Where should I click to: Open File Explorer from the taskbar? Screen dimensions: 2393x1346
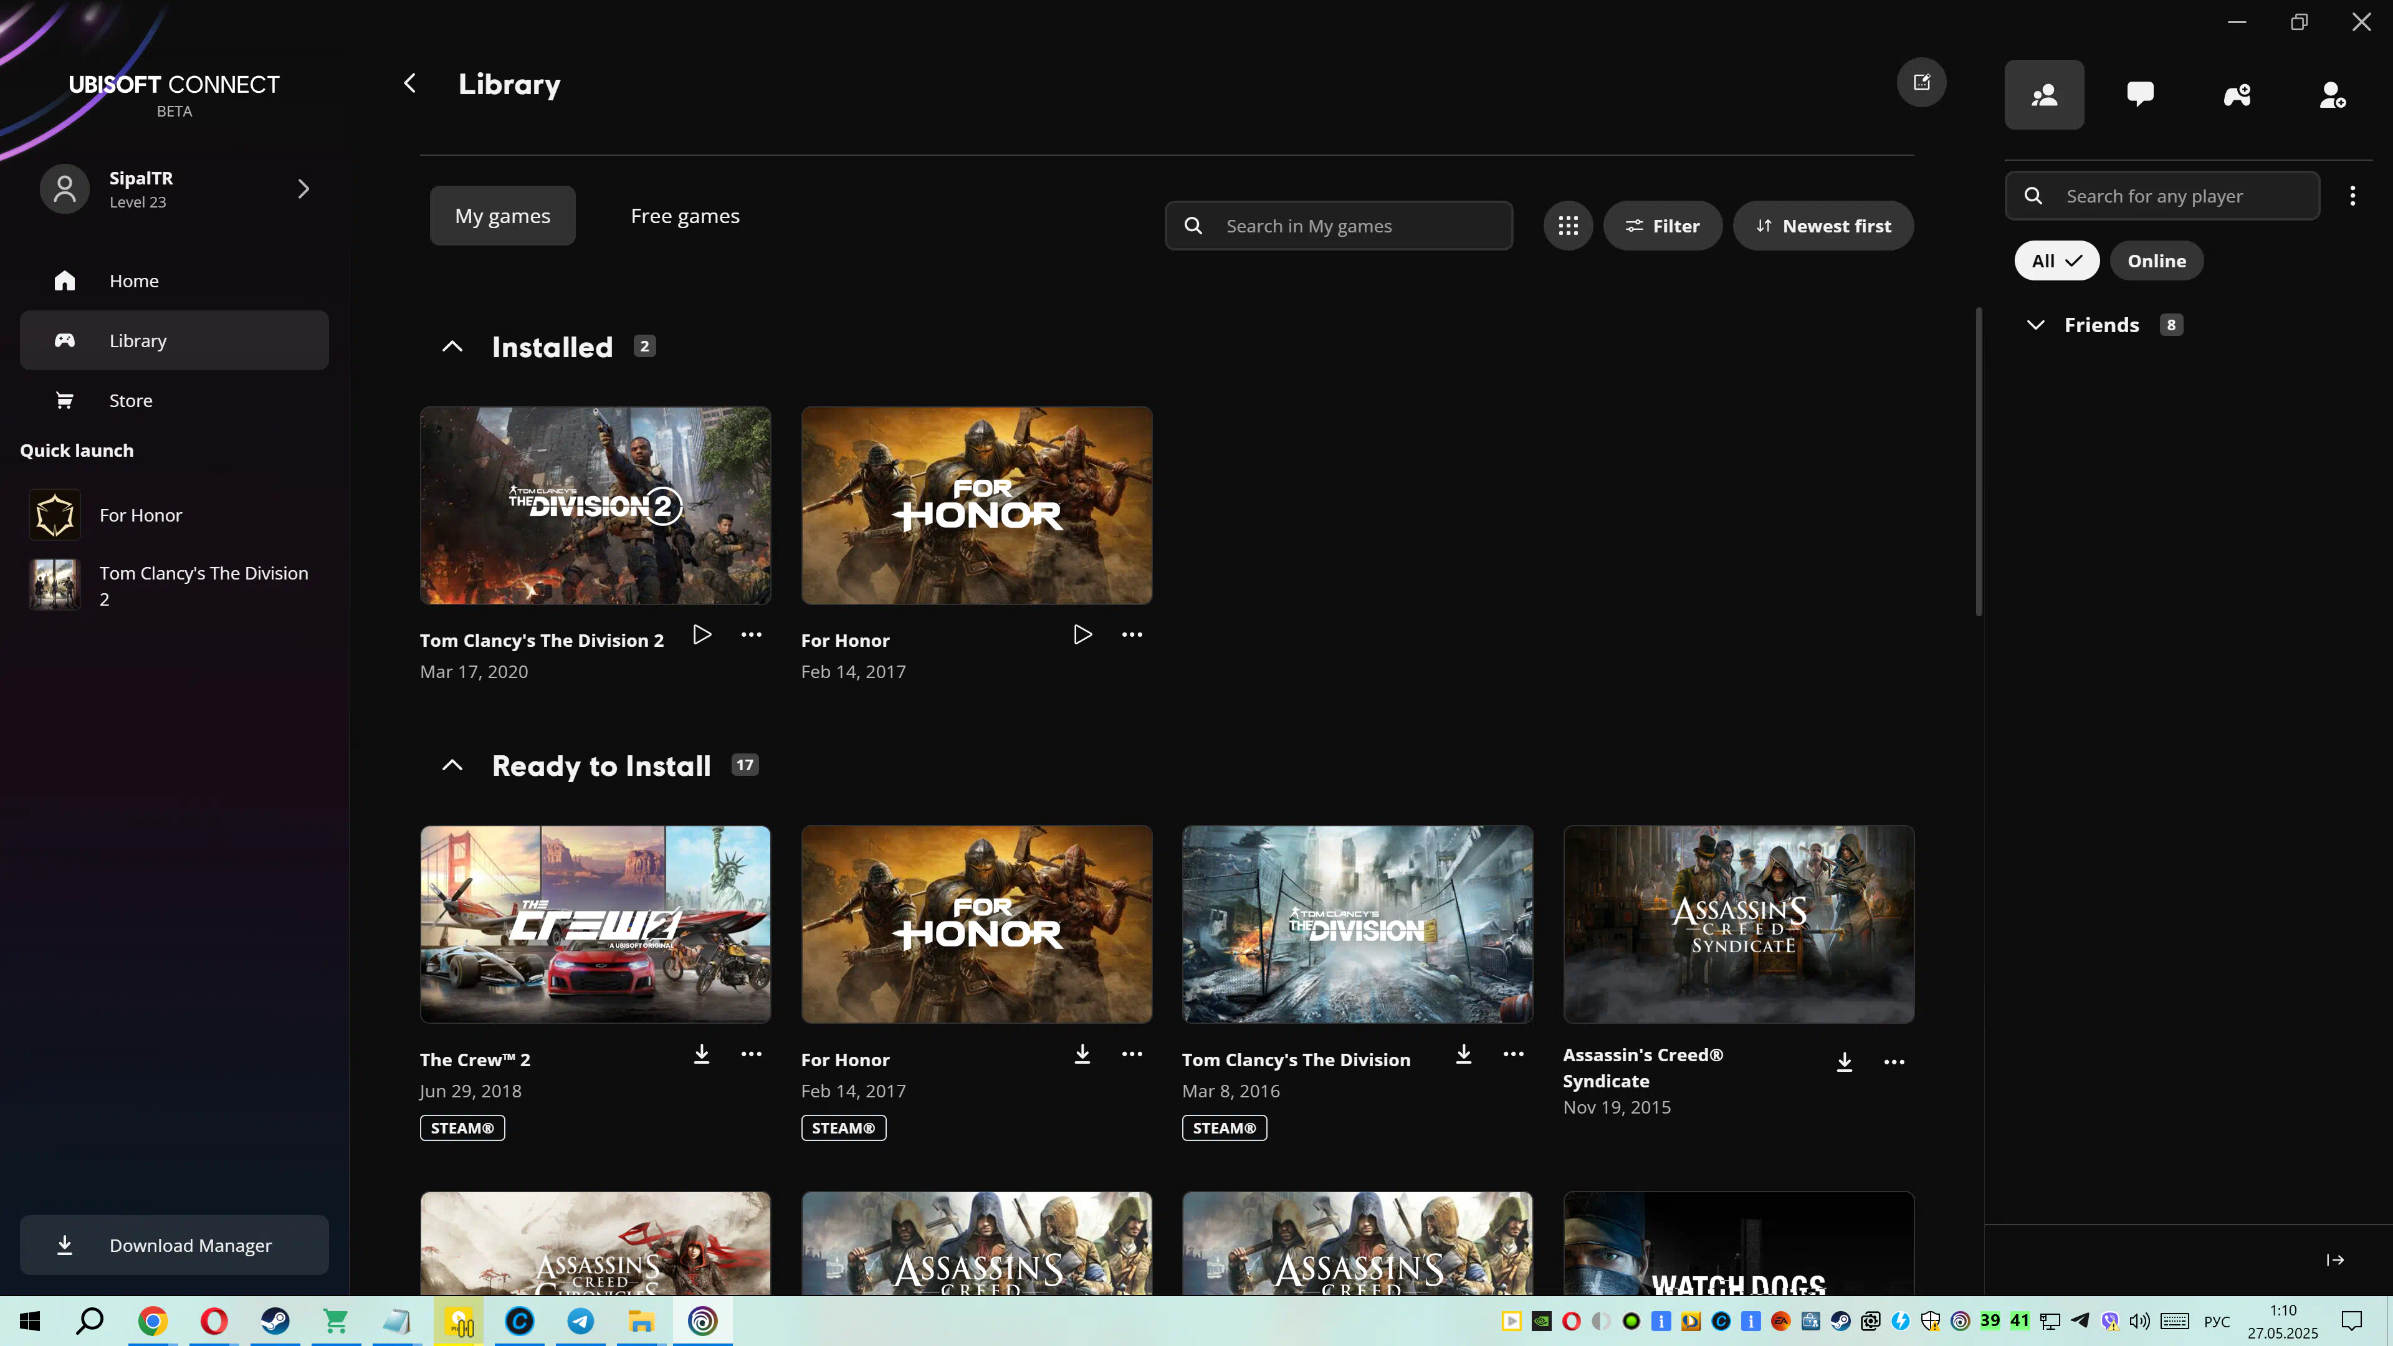[641, 1321]
